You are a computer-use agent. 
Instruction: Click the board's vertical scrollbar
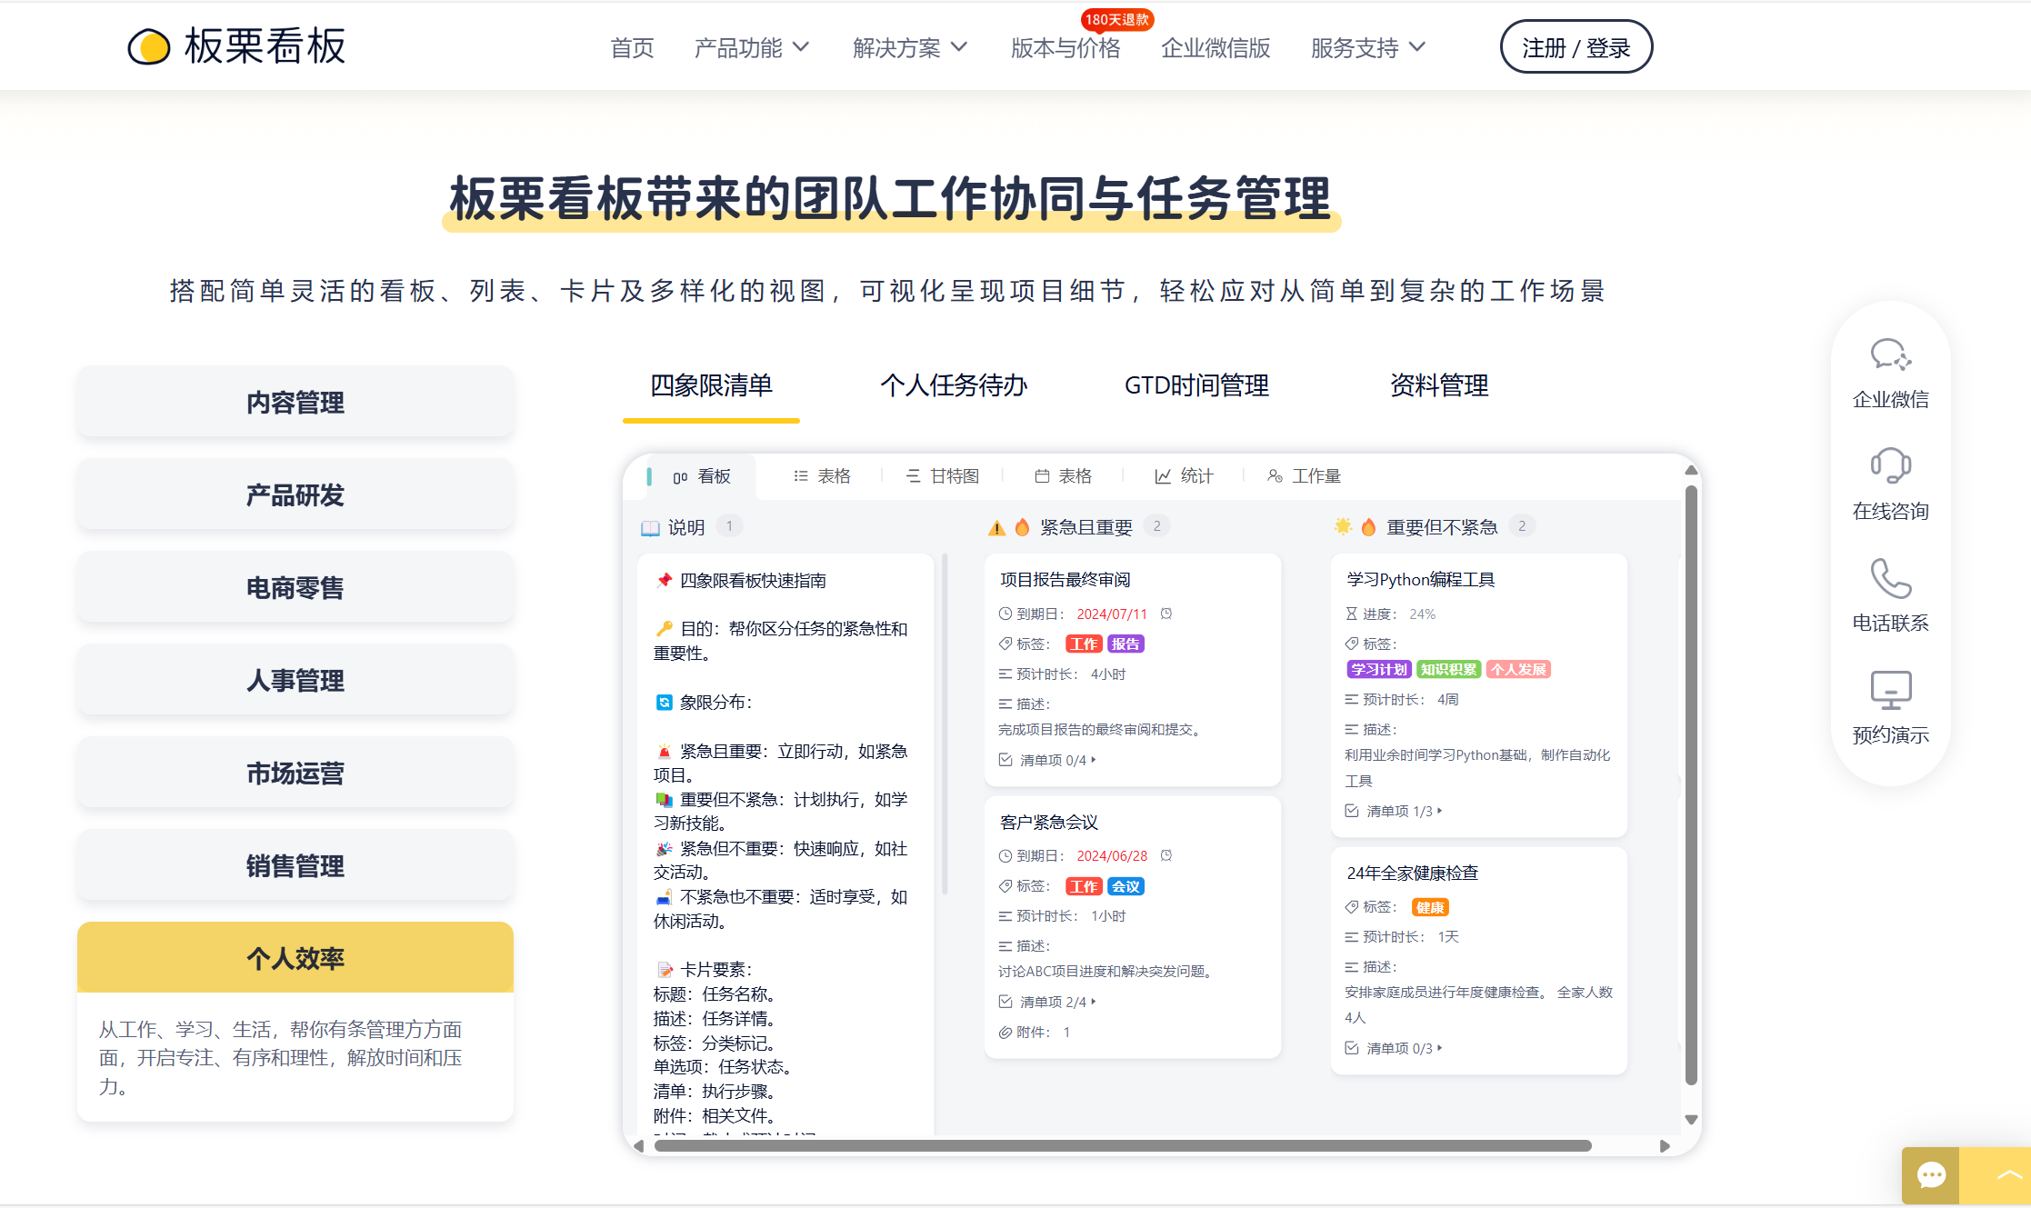coord(1691,786)
